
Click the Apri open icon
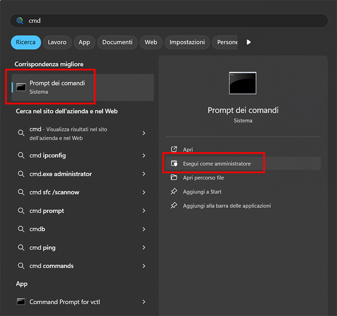point(174,149)
